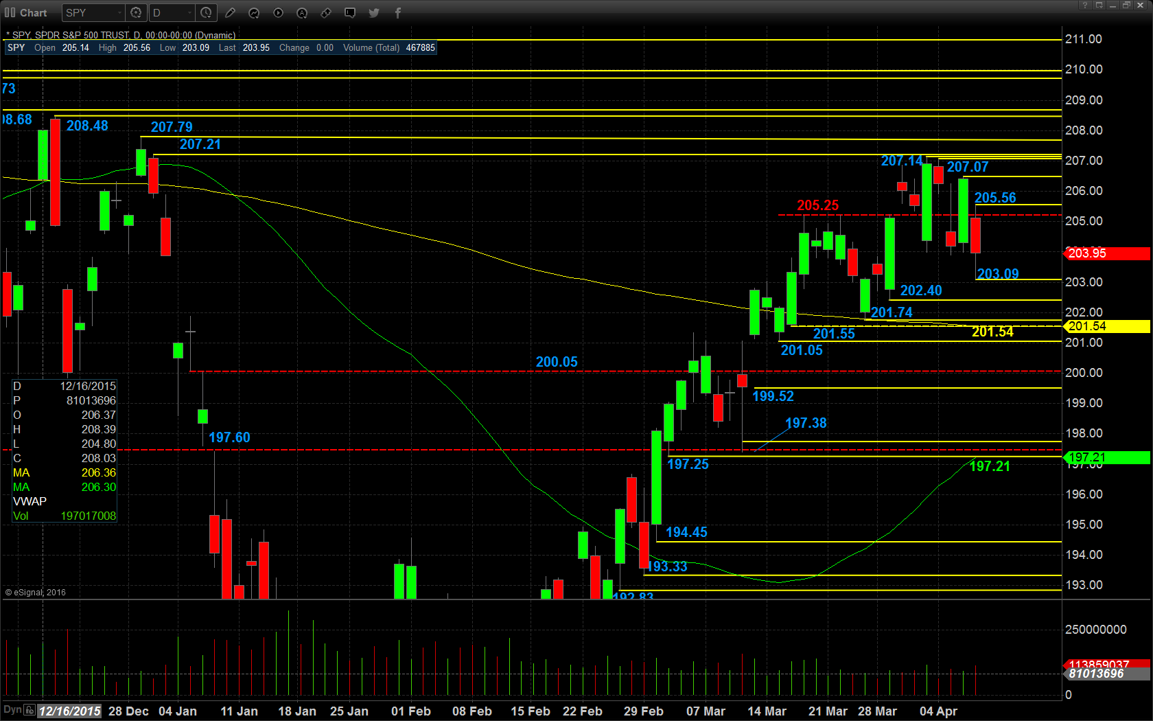The image size is (1153, 721).
Task: Click the 197.60 price annotation
Action: (229, 437)
